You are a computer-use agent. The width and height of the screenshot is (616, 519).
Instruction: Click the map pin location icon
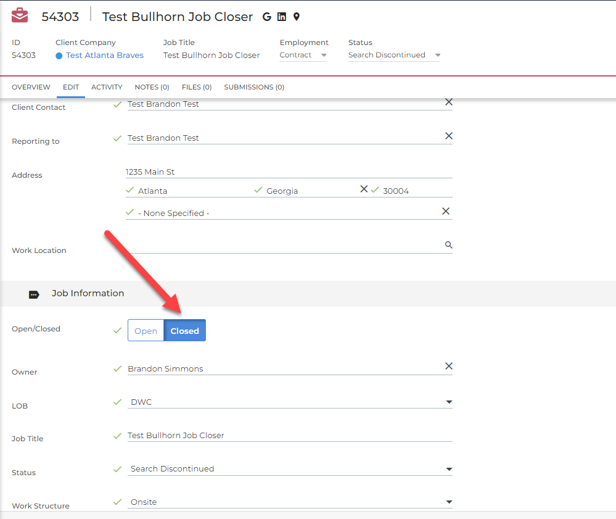[x=297, y=17]
